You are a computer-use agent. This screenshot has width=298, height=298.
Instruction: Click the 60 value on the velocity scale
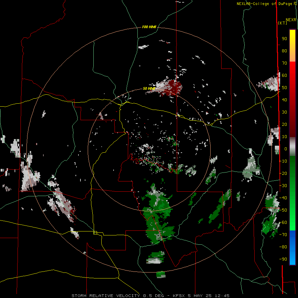(x=284, y=75)
